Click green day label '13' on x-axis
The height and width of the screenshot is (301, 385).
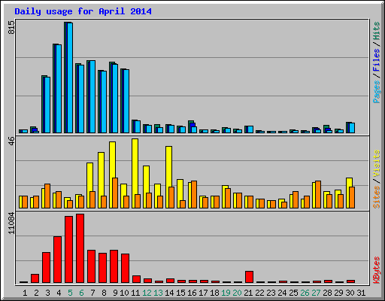158,293
